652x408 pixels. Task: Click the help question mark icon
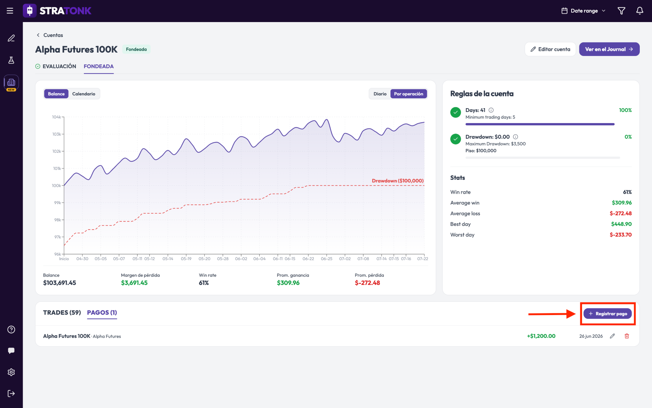tap(11, 330)
